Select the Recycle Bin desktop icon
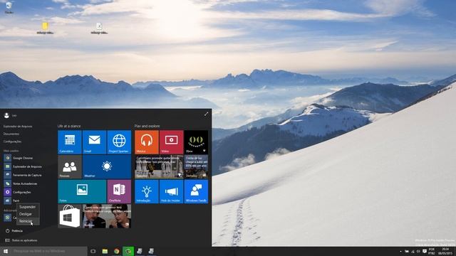456x256 pixels. click(x=9, y=8)
